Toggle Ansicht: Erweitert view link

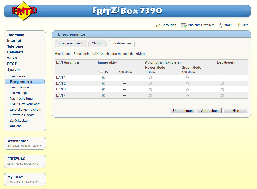pyautogui.click(x=201, y=25)
